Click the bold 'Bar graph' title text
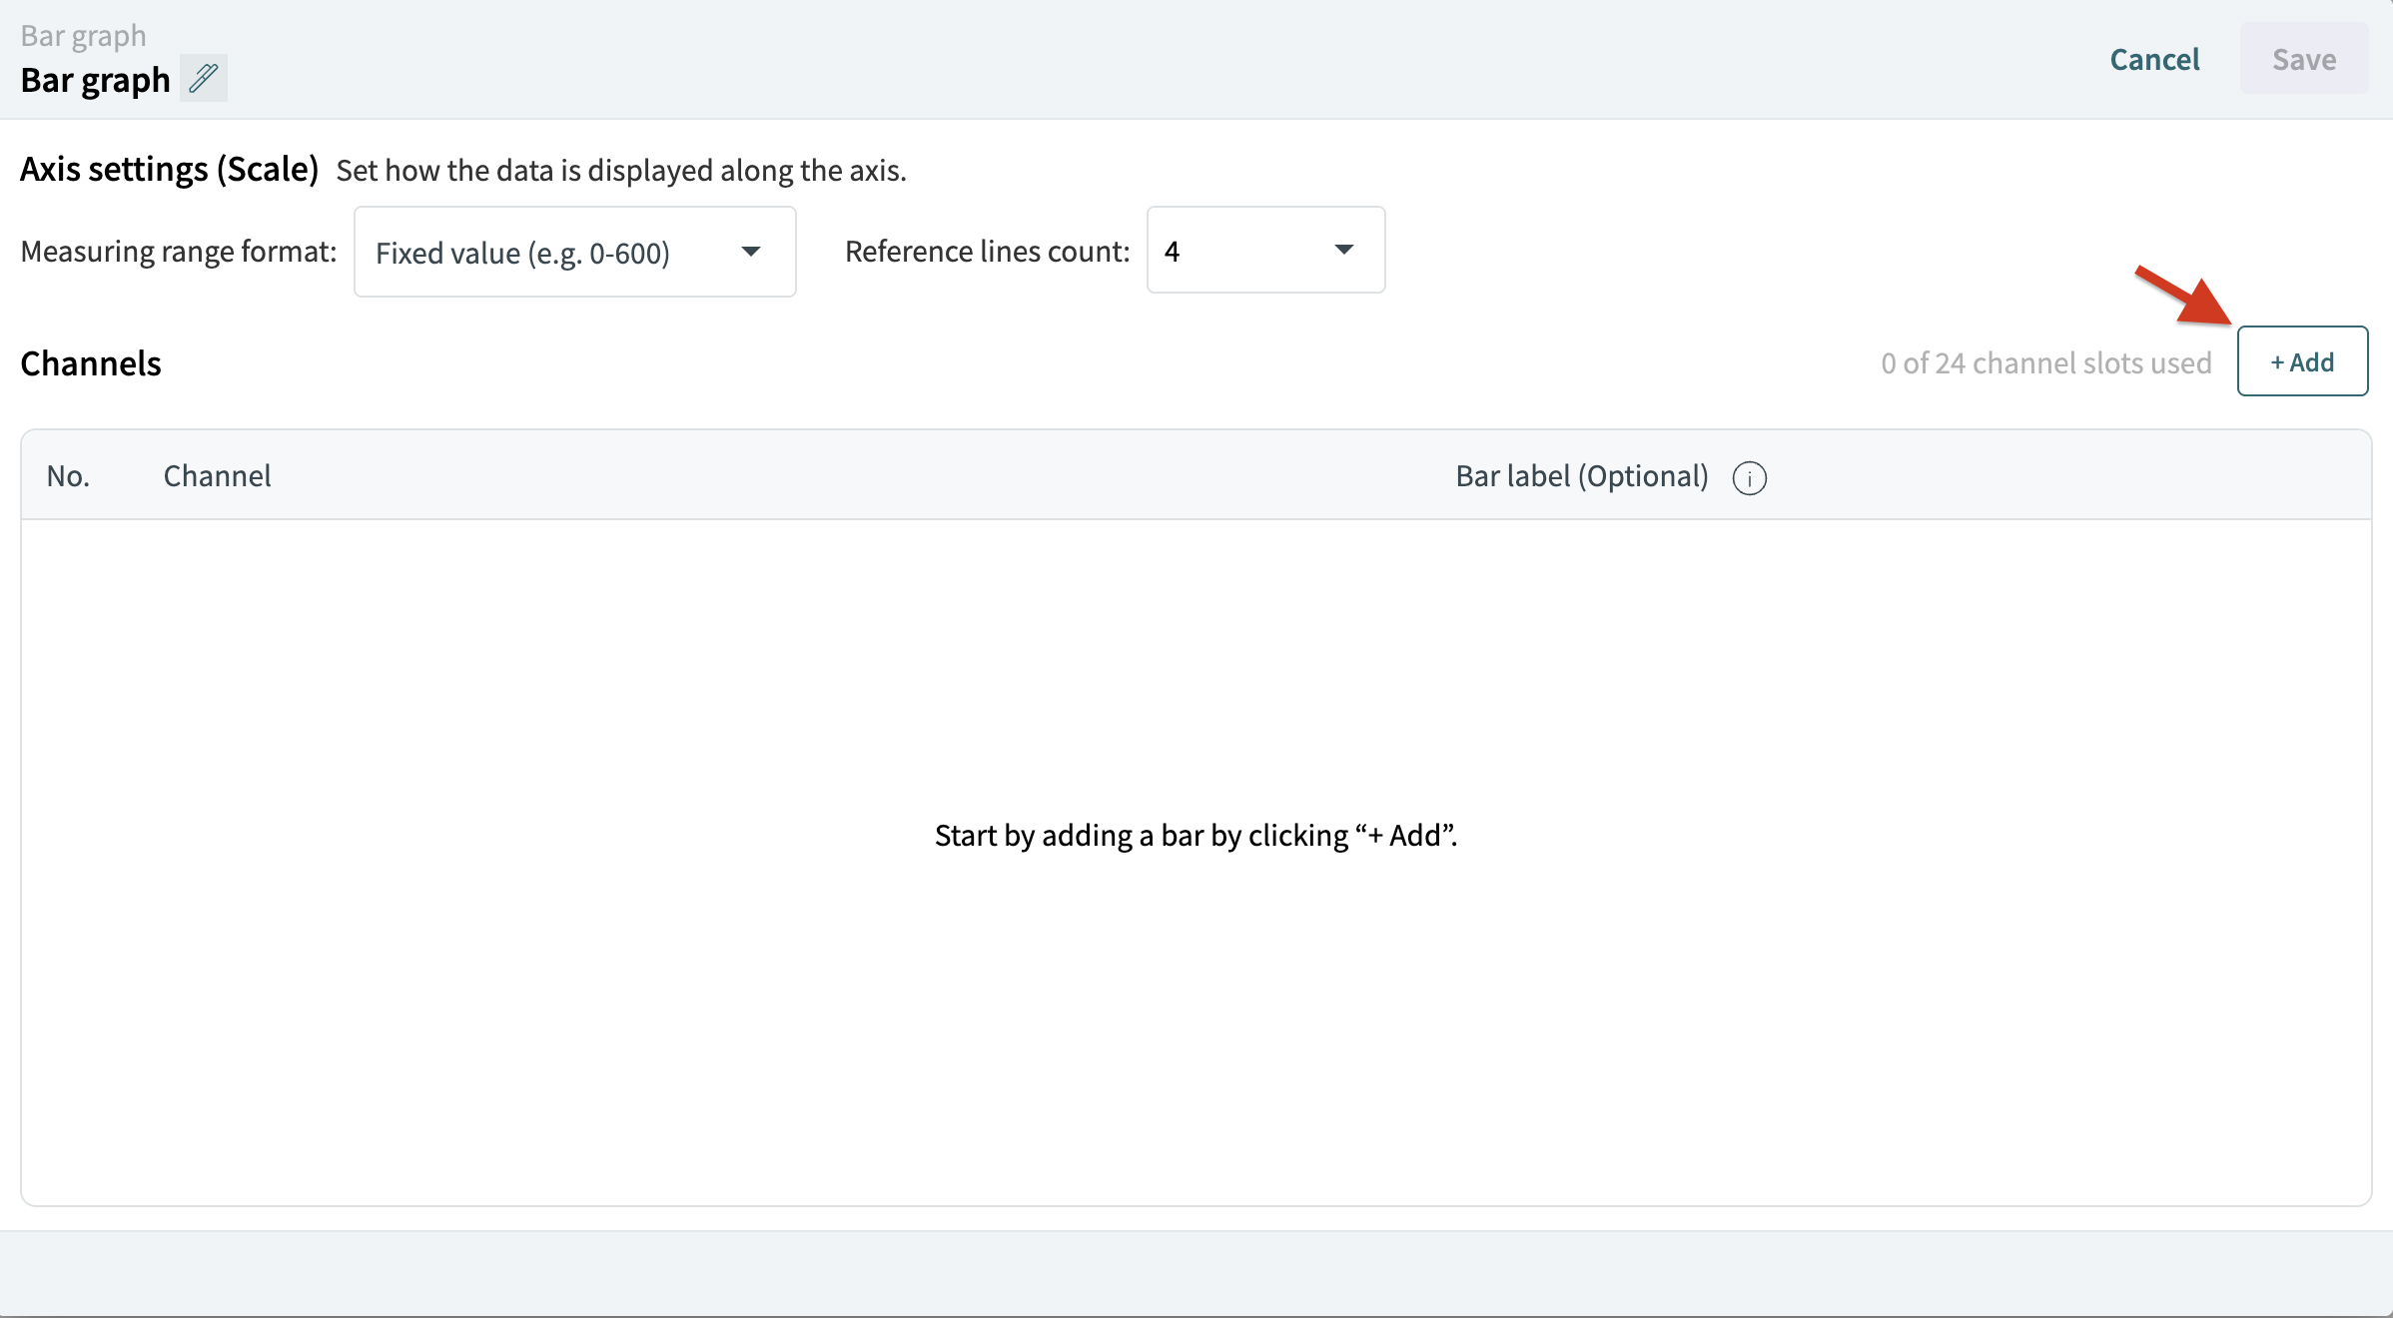Screen dimensions: 2393x1318 [96, 80]
